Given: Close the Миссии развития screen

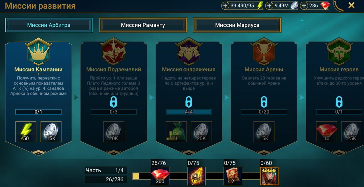Looking at the screenshot, I should [351, 5].
